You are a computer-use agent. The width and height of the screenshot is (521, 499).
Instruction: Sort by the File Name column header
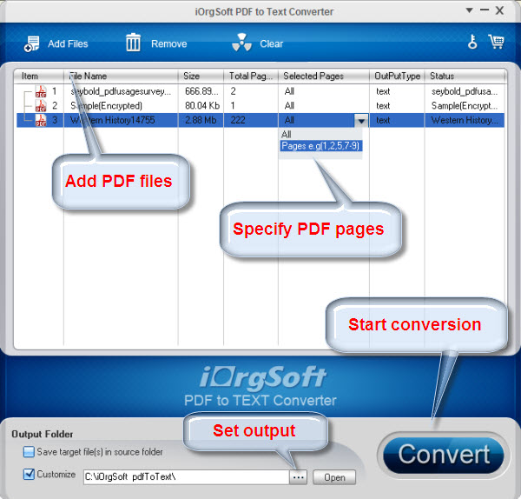tap(121, 77)
